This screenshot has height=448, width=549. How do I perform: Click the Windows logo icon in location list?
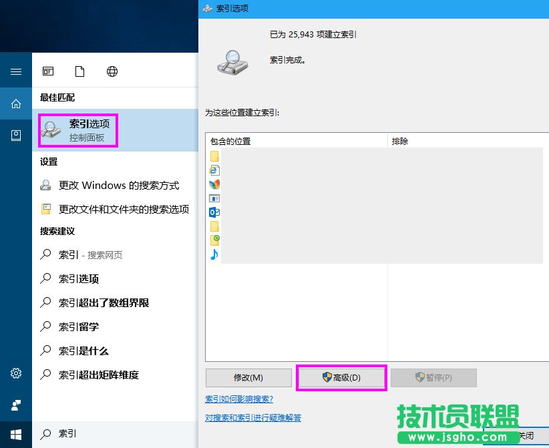point(214,184)
